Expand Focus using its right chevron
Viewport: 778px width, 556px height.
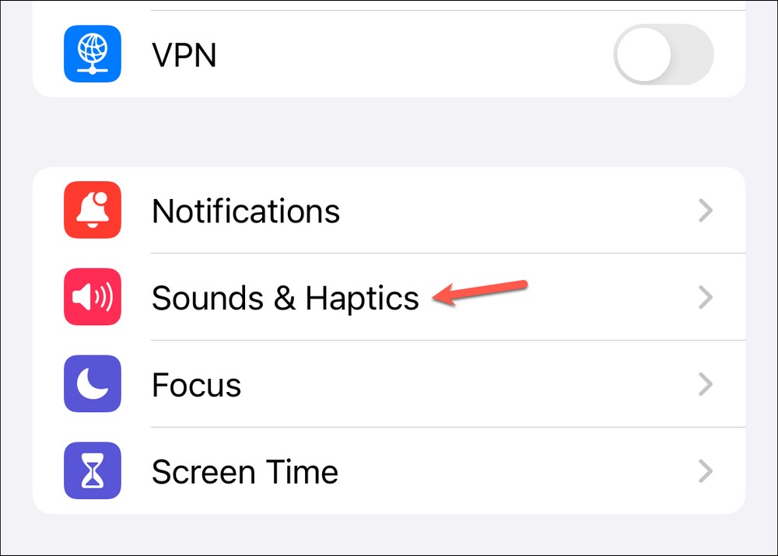[706, 384]
